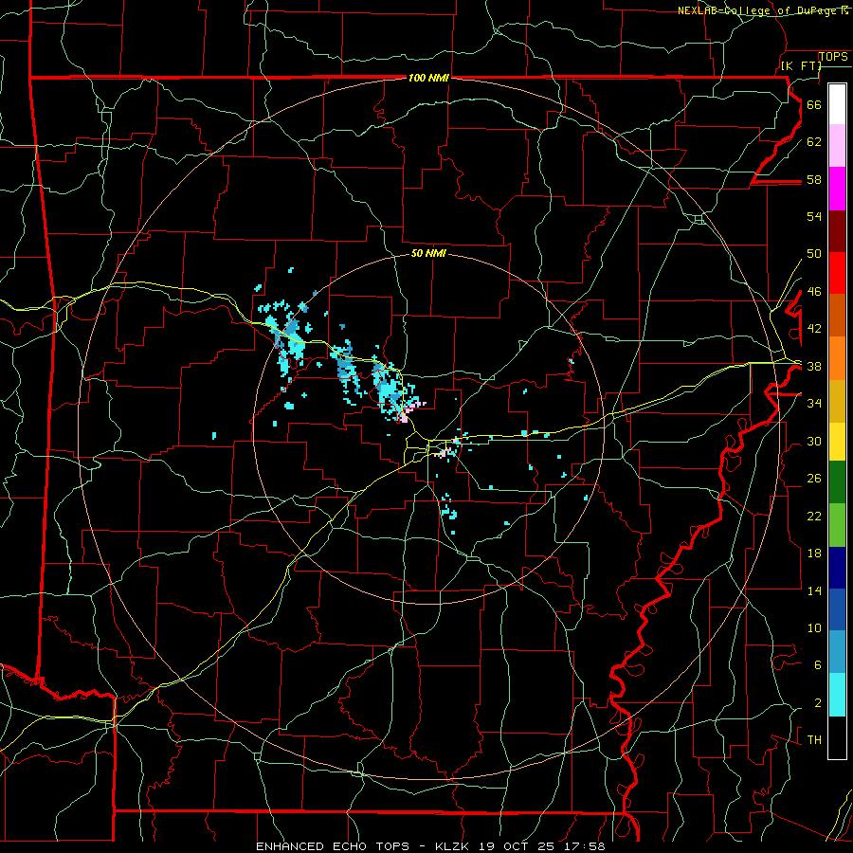Click the 42 legend value
This screenshot has width=853, height=853.
pos(814,328)
